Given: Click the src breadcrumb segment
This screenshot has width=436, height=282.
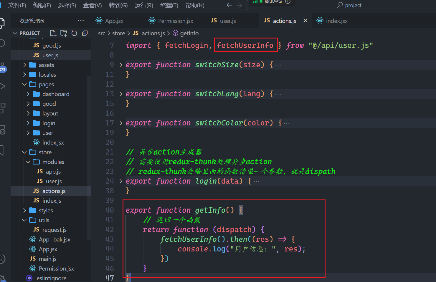Looking at the screenshot, I should [x=102, y=33].
